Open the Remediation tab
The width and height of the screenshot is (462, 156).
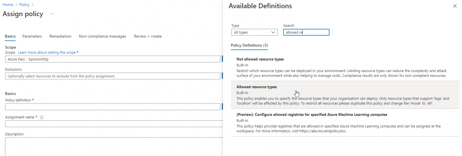point(60,36)
